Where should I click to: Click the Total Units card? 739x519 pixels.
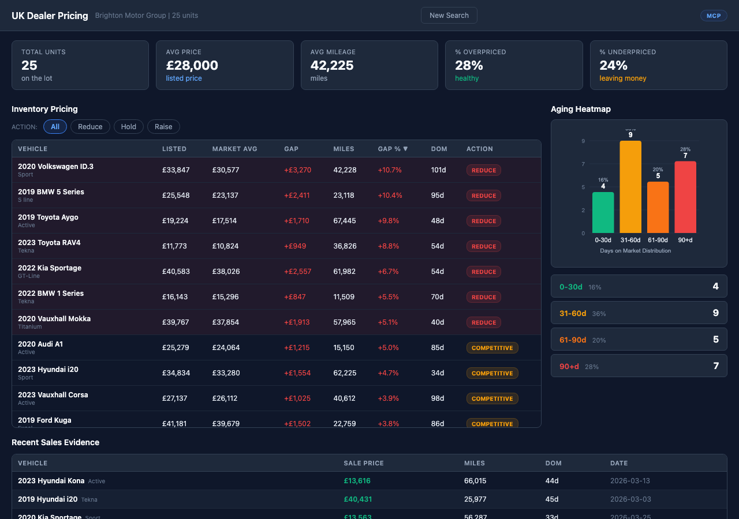coord(80,65)
